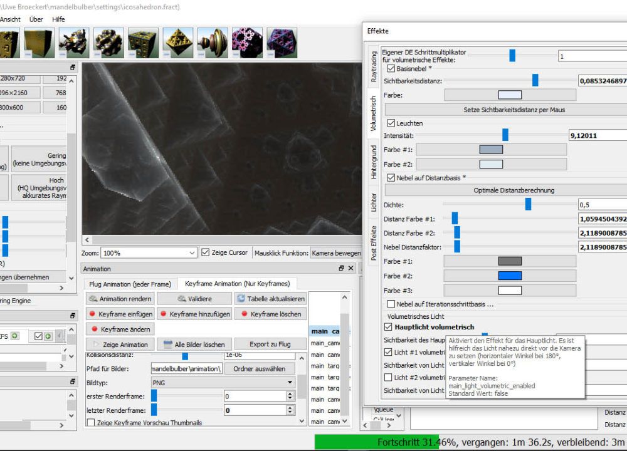Click the Dichte slider handle
Image resolution: width=627 pixels, height=451 pixels.
pyautogui.click(x=528, y=204)
